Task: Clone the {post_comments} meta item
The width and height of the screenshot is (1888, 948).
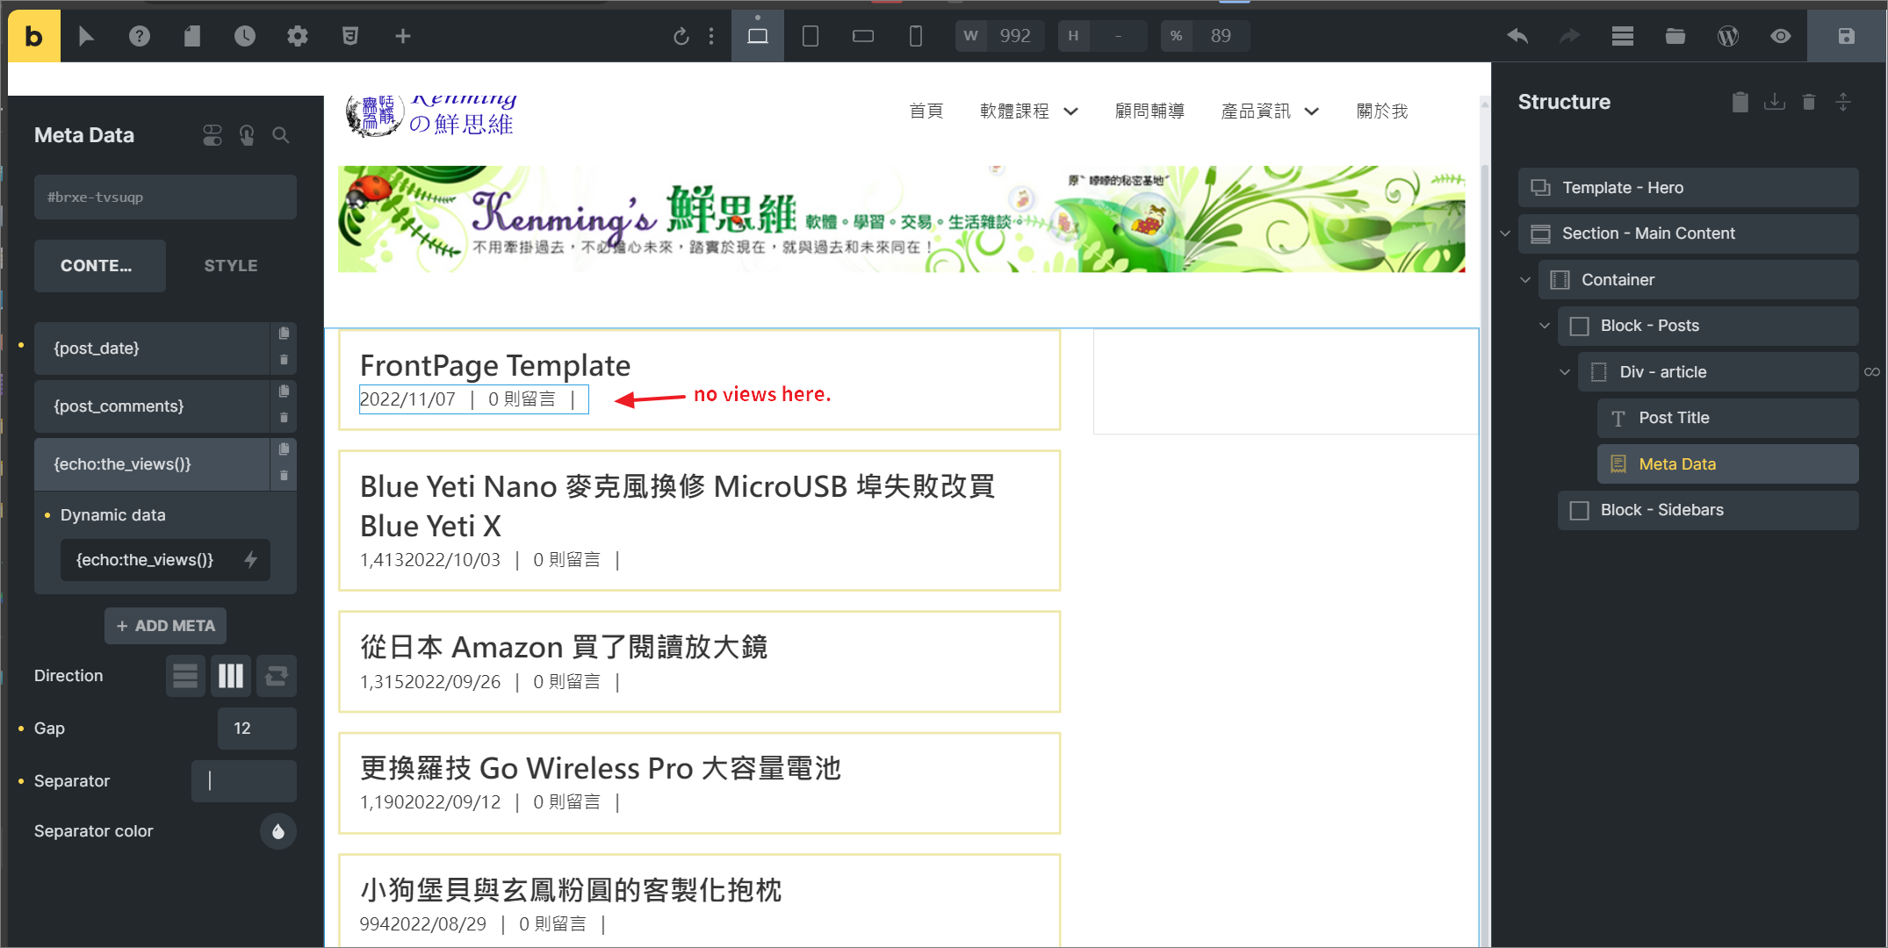Action: (x=284, y=391)
